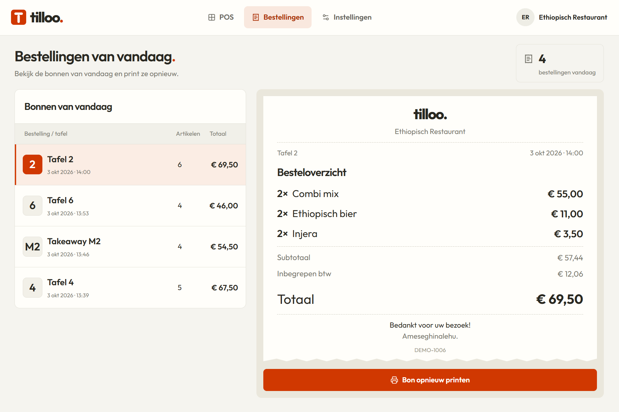Image resolution: width=619 pixels, height=412 pixels.
Task: Click Bon opnieuw printen button
Action: [430, 380]
